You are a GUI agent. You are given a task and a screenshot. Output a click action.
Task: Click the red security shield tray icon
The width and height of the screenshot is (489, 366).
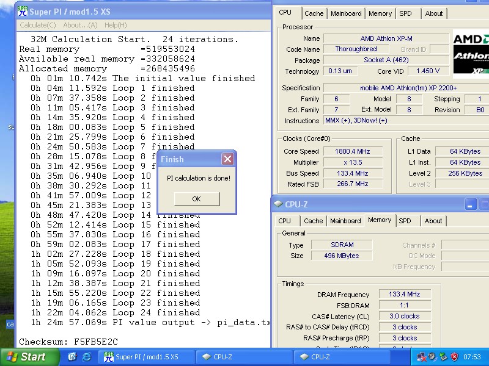(454, 357)
